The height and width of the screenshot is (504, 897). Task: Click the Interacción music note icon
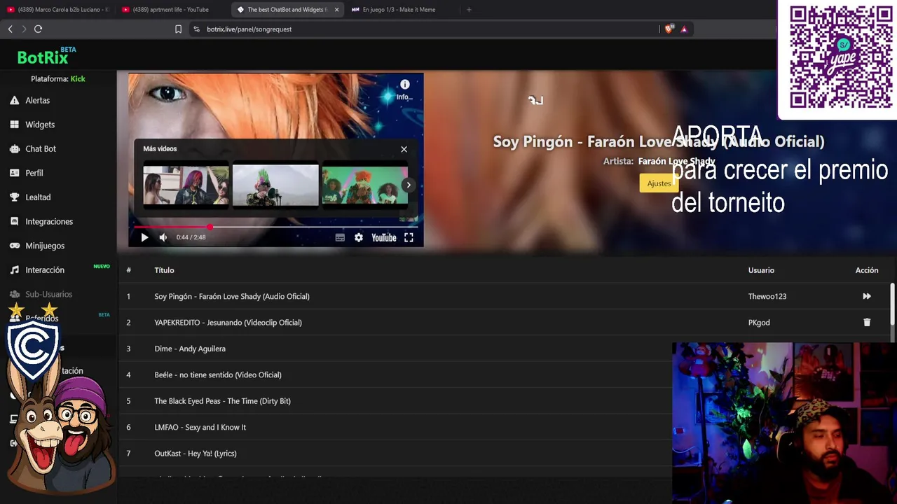click(x=14, y=269)
